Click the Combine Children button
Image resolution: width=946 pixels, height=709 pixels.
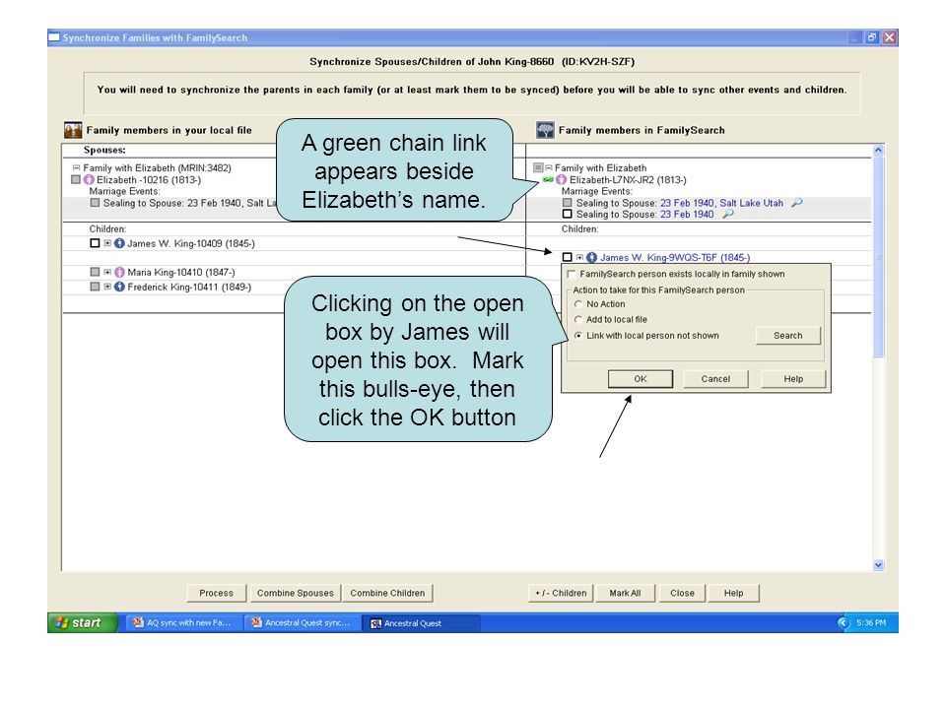point(388,593)
